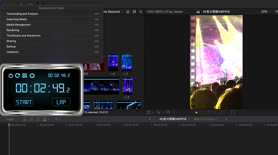Click the viewer timecode 00:00:00:00 field
The height and width of the screenshot is (155, 278).
tap(212, 112)
